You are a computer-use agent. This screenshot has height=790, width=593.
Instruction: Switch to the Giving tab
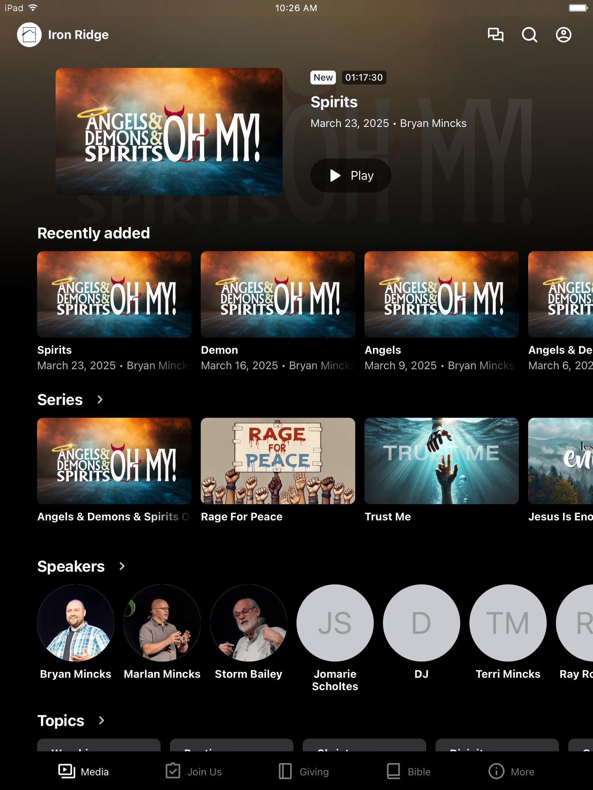pyautogui.click(x=303, y=771)
